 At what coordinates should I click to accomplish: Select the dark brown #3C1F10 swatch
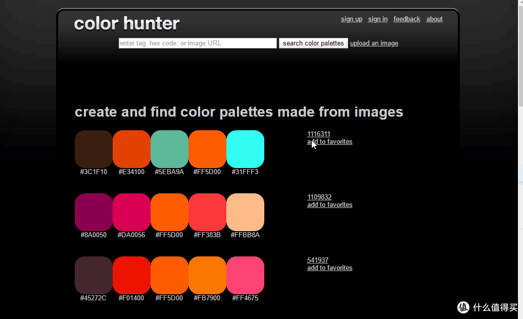click(93, 149)
